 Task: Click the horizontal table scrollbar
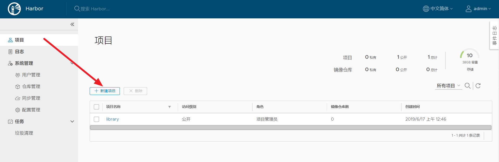[290, 128]
